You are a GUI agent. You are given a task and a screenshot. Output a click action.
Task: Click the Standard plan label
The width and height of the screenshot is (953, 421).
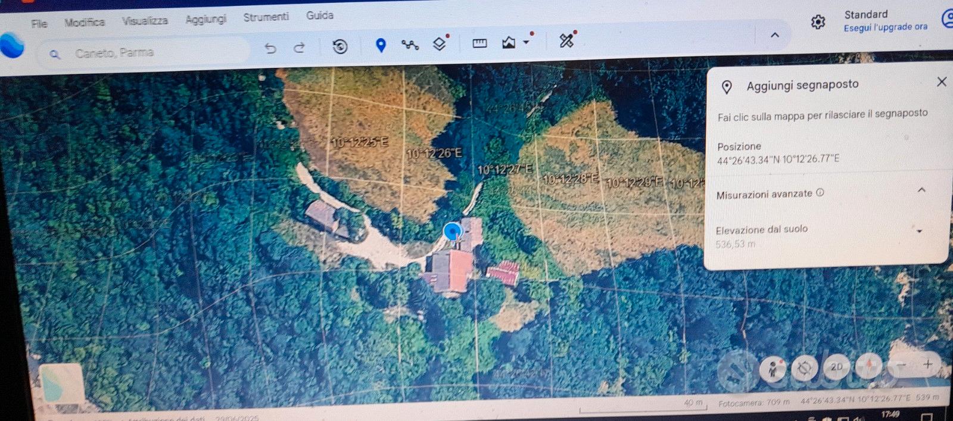coord(866,14)
